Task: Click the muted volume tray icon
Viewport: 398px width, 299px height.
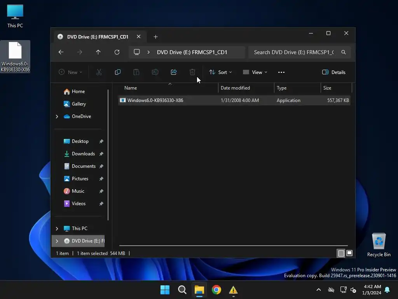Action: pyautogui.click(x=353, y=290)
